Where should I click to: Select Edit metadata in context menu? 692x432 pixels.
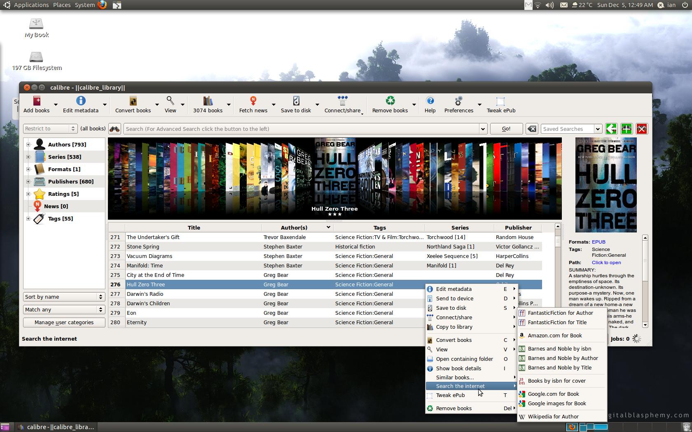tap(471, 289)
